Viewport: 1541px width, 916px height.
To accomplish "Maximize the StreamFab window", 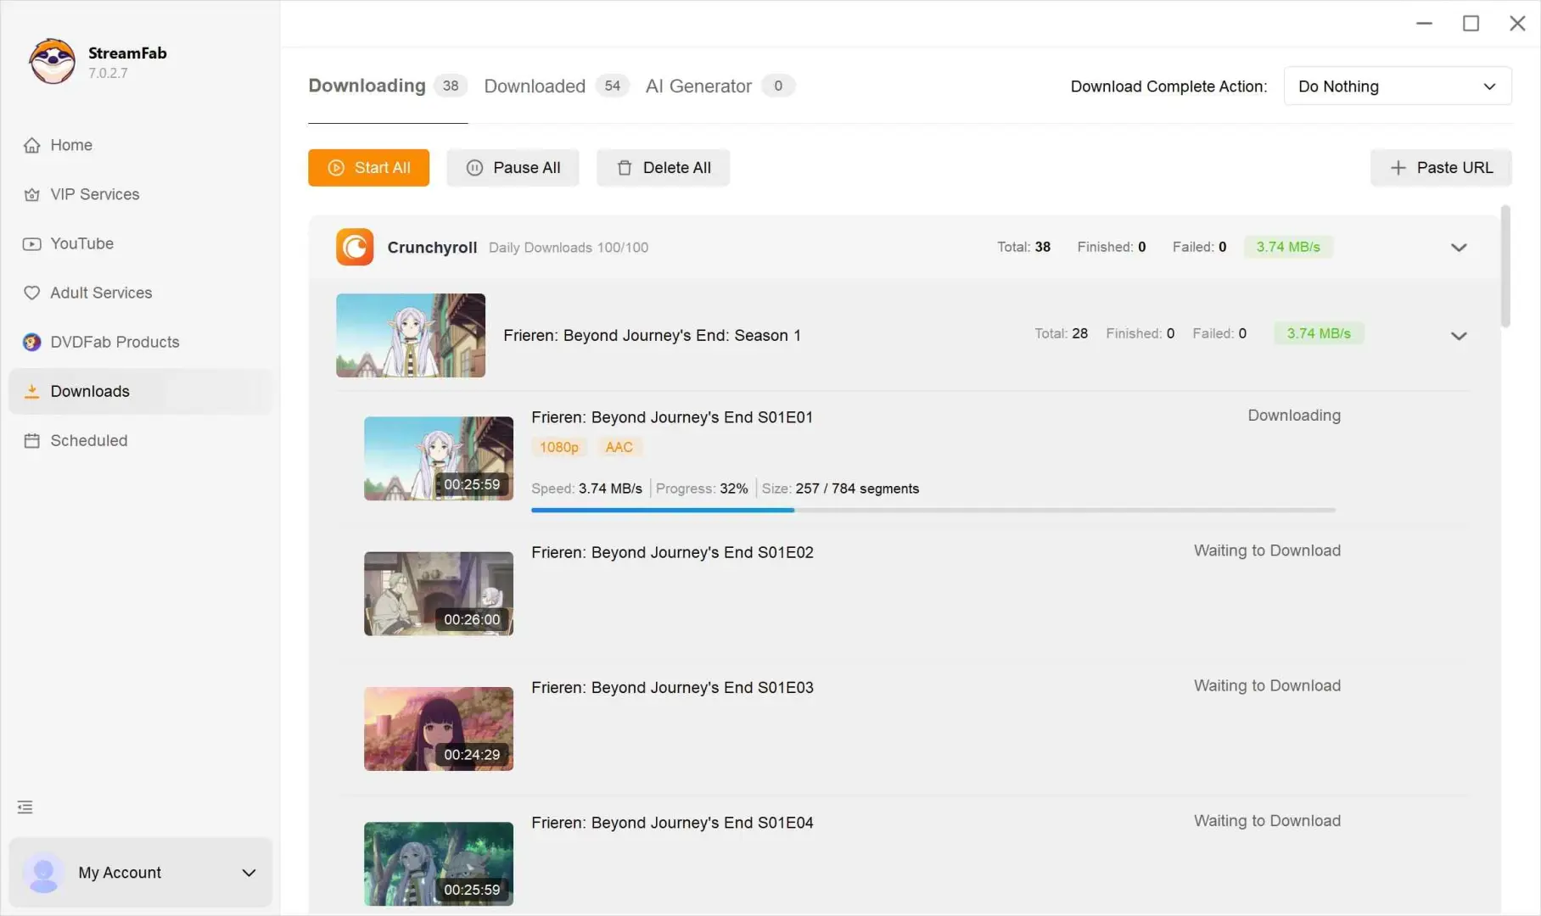I will 1471,24.
